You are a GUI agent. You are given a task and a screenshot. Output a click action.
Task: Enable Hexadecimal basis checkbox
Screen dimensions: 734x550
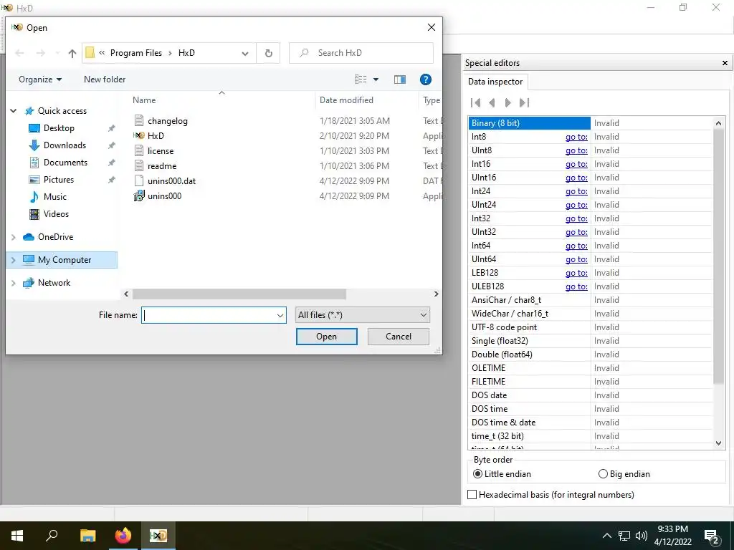tap(472, 495)
